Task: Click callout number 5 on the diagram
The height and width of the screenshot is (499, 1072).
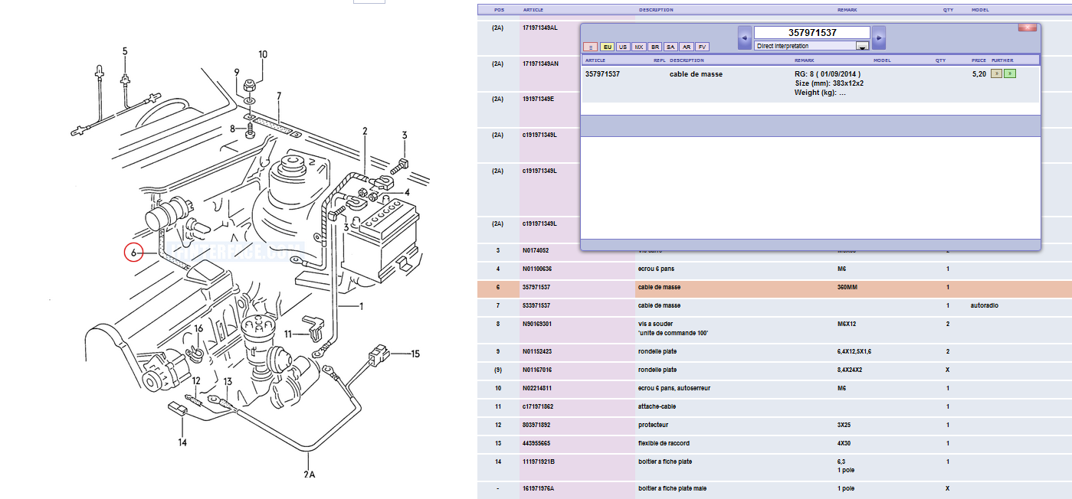Action: click(125, 51)
